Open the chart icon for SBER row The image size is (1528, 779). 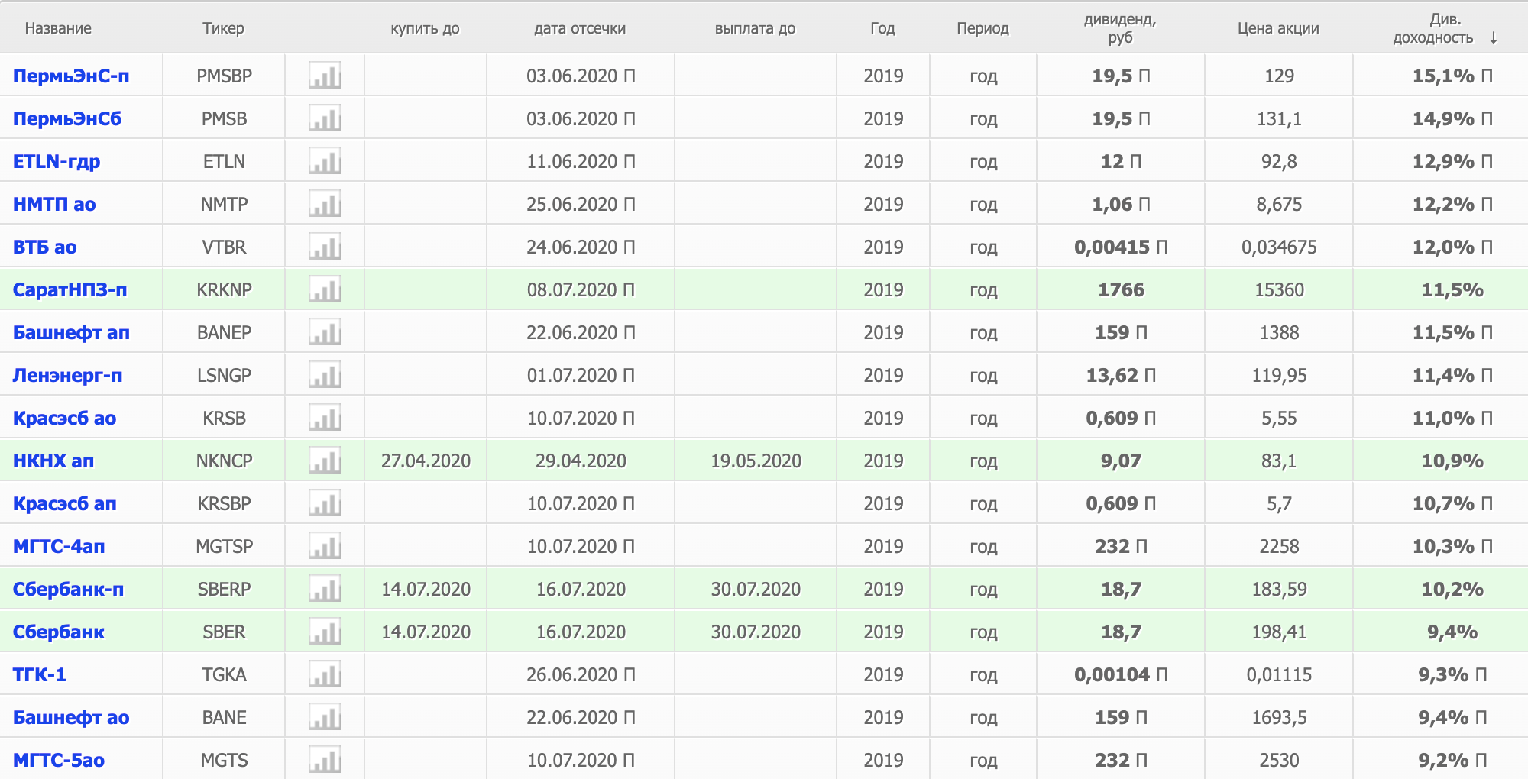[x=325, y=632]
